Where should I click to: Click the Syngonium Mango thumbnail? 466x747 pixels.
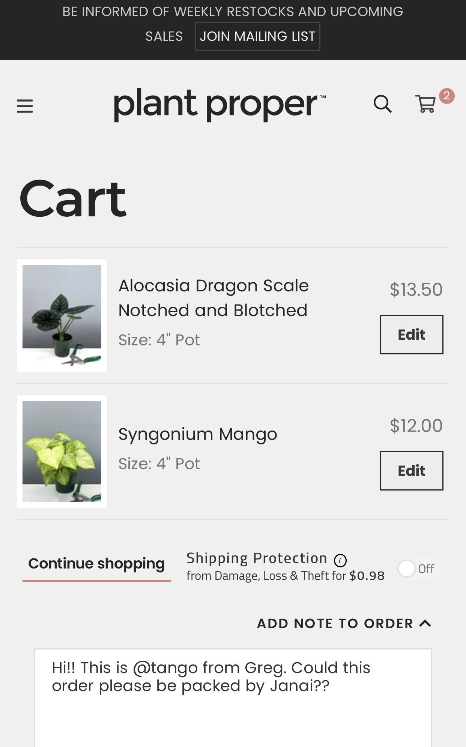tap(62, 451)
